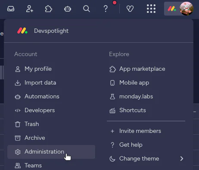The image size is (199, 170).
Task: Open the help question mark icon in top bar
Action: [x=106, y=9]
